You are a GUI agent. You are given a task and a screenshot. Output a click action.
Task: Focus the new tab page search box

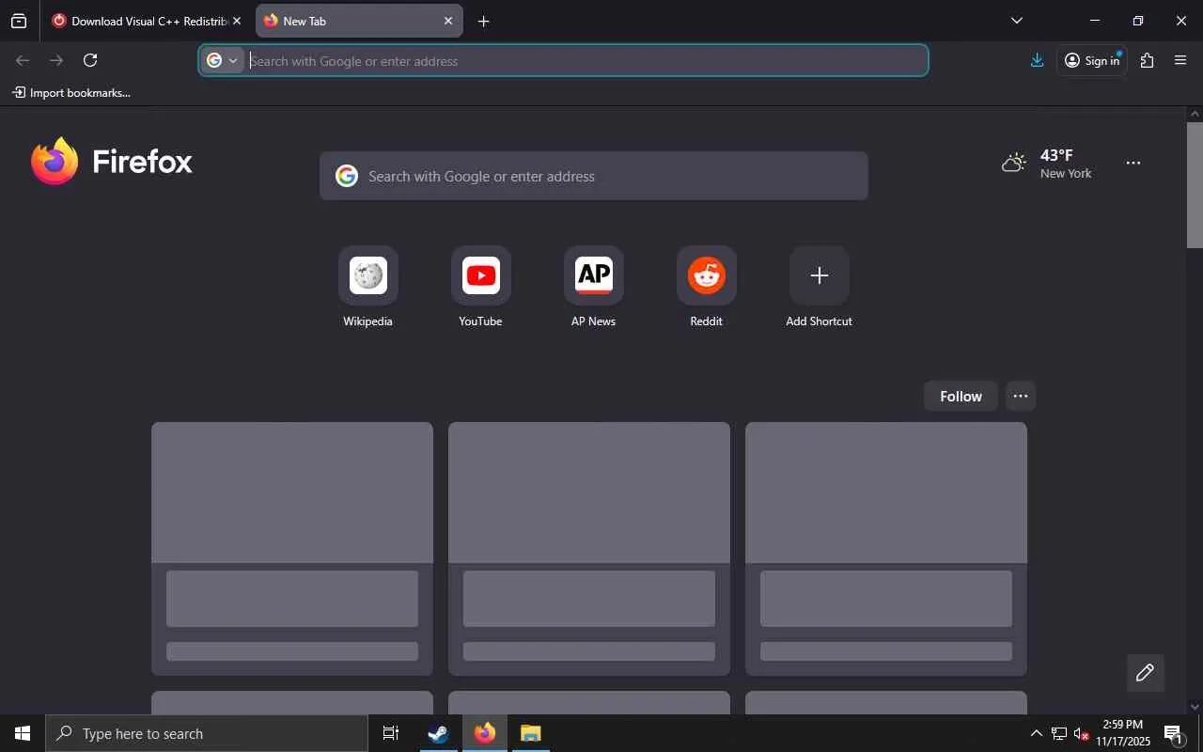[x=594, y=176]
